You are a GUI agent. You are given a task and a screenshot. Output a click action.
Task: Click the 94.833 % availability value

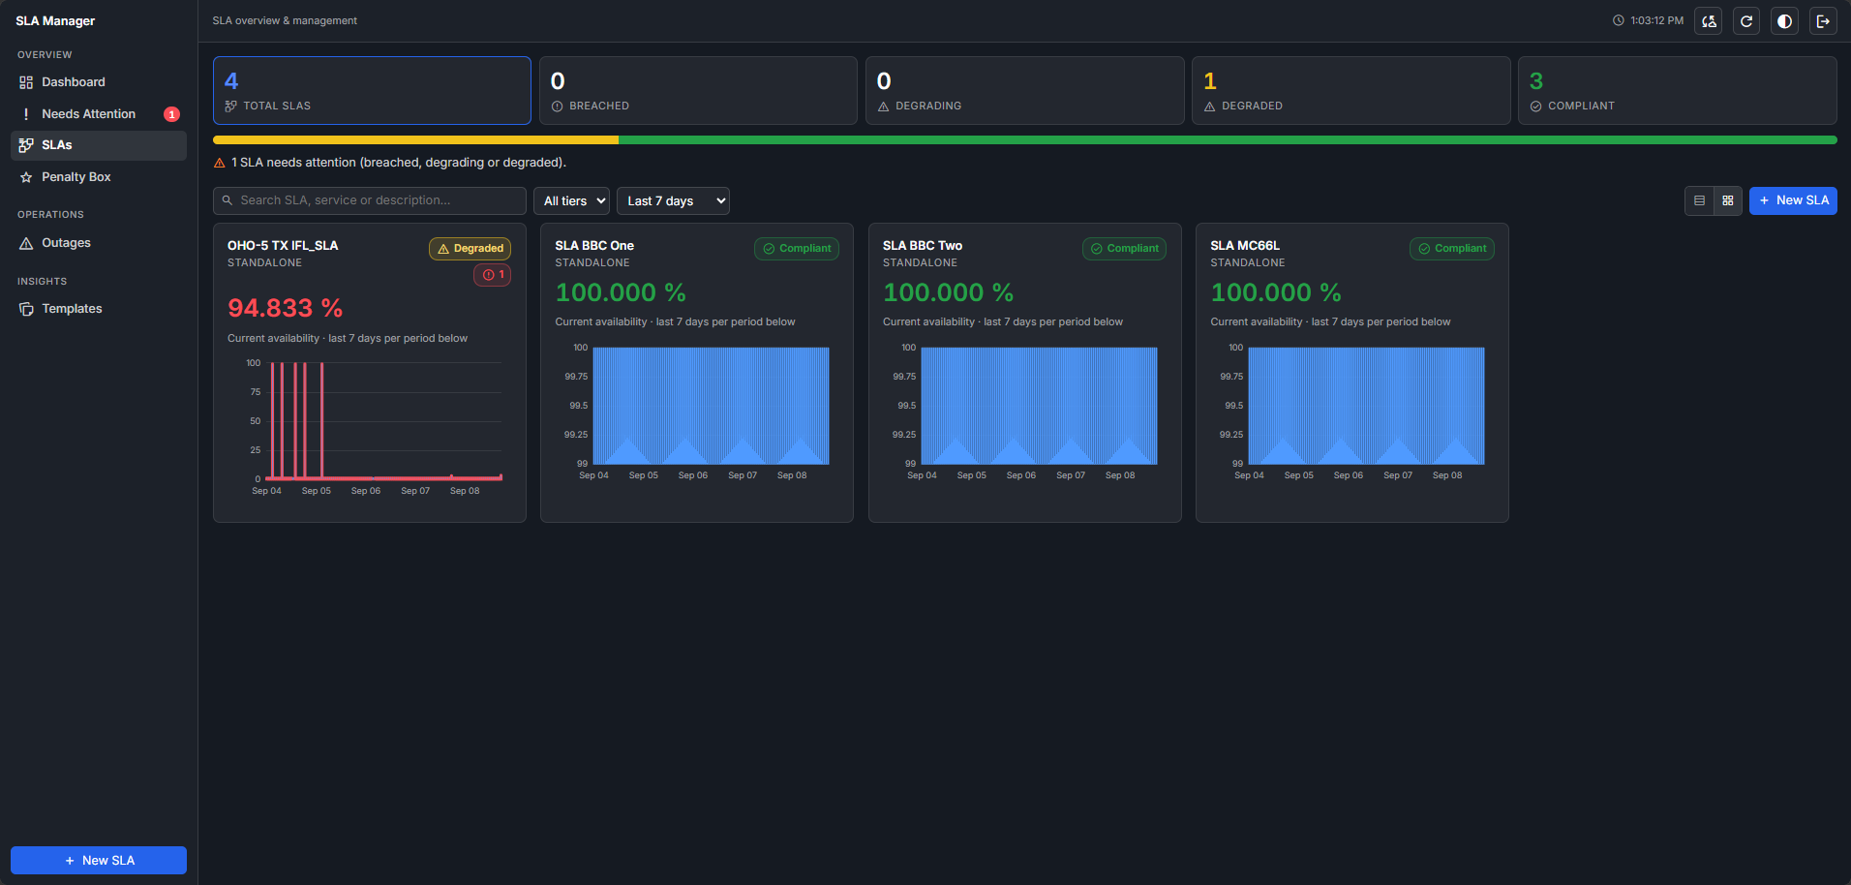(x=285, y=308)
